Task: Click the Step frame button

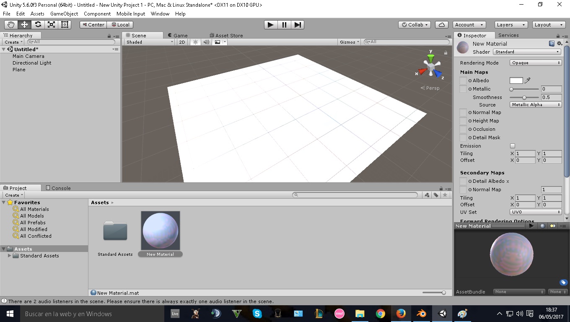Action: click(298, 25)
